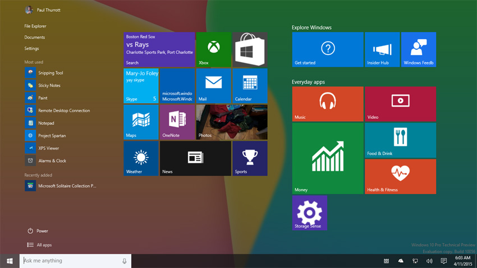Launch Project Spartan browser

[x=45, y=136]
